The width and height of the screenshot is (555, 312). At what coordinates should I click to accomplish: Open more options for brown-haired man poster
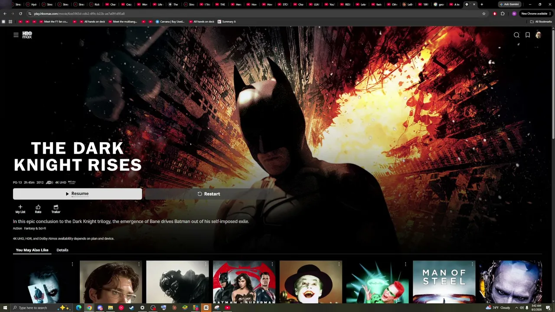(139, 264)
